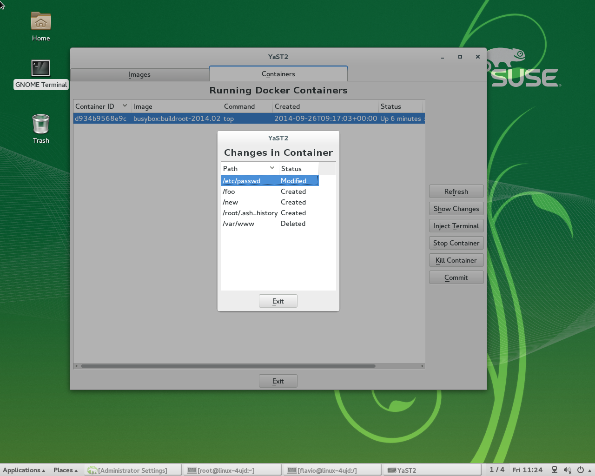Sort by Container ID column header
The width and height of the screenshot is (595, 476).
point(102,106)
